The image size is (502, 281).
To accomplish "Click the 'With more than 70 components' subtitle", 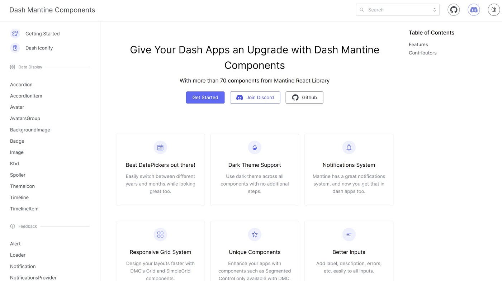I will (x=255, y=81).
